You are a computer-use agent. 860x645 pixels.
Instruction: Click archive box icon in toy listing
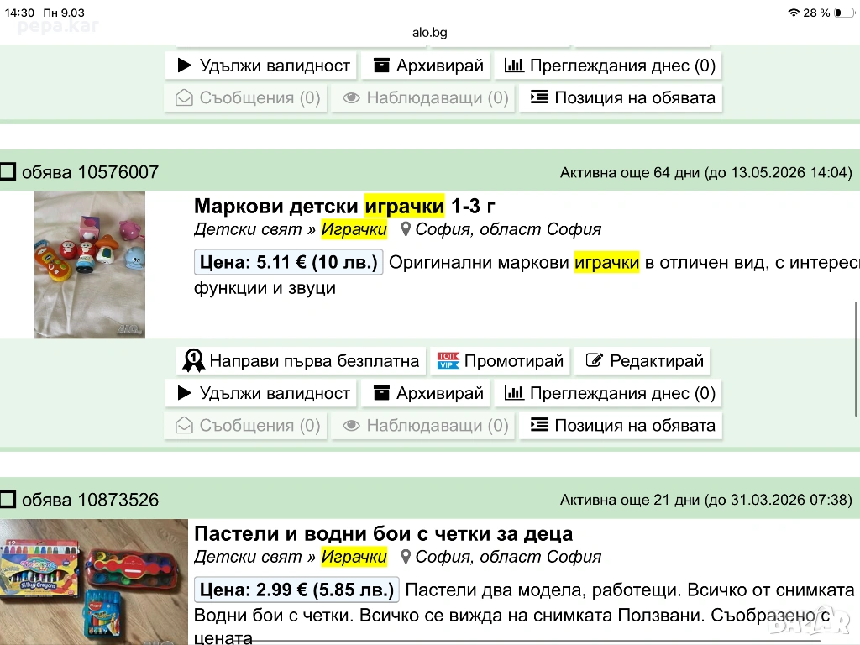[x=382, y=393]
